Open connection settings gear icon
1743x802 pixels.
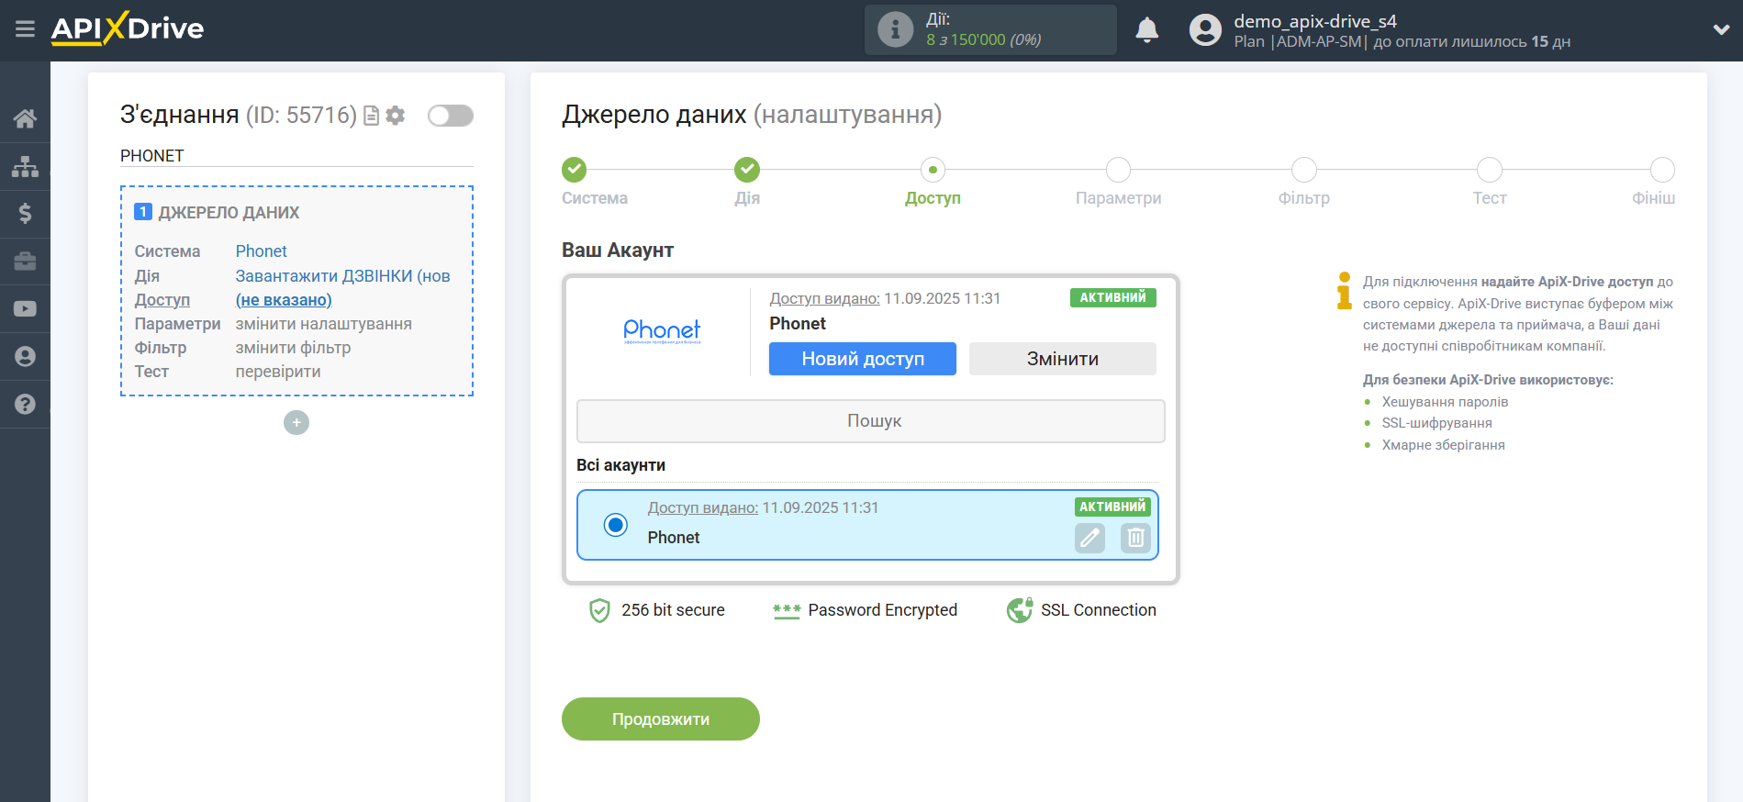[x=396, y=116]
